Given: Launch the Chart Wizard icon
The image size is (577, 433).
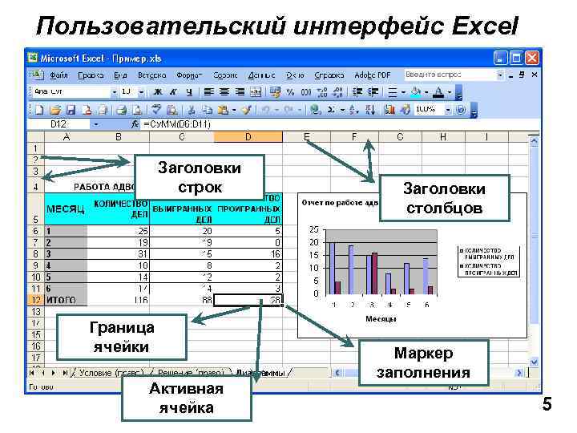Looking at the screenshot, I should (389, 110).
